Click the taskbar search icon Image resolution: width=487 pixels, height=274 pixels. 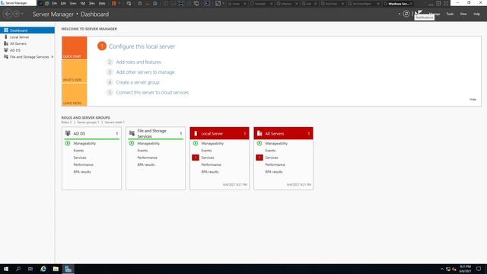(x=18, y=269)
